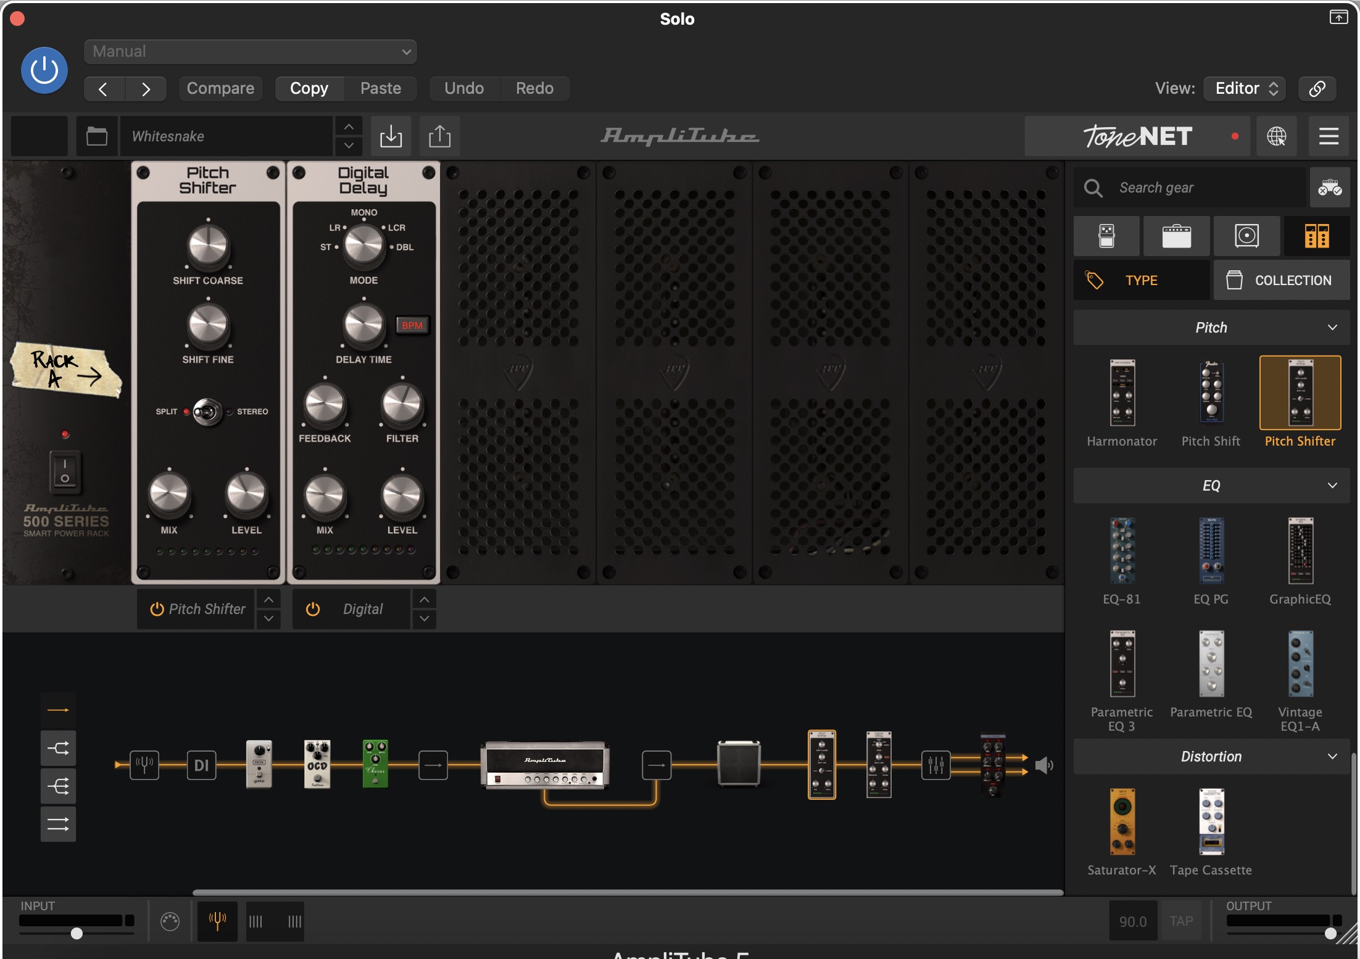Open the Manual preset dropdown
The width and height of the screenshot is (1360, 959).
point(250,52)
